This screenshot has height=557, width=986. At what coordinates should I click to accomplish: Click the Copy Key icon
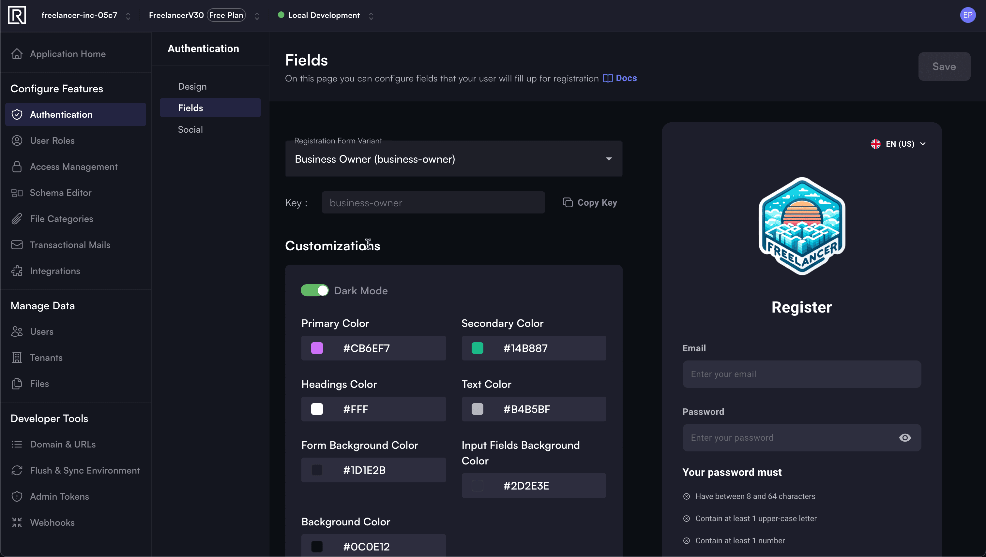(568, 202)
